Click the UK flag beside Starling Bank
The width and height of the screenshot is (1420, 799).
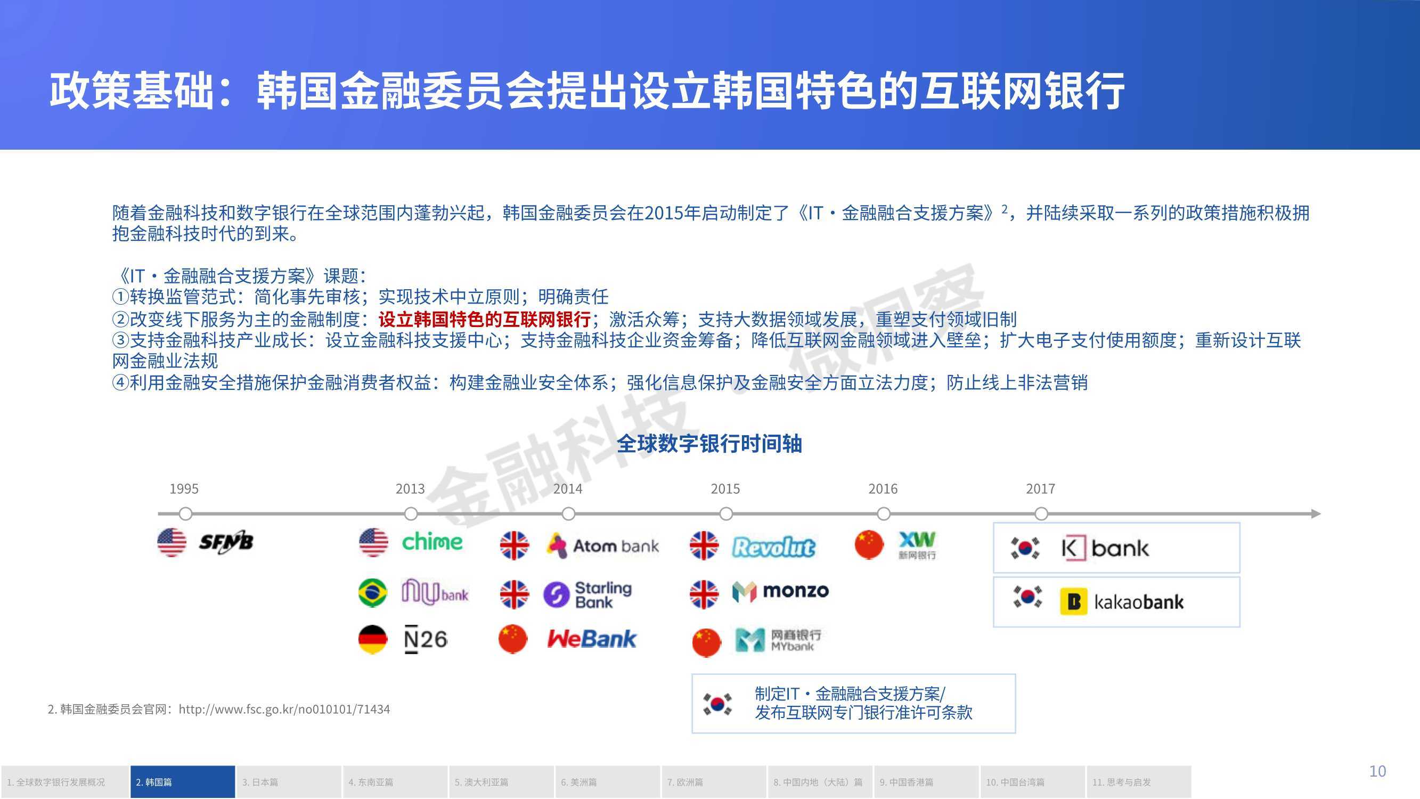click(x=515, y=594)
